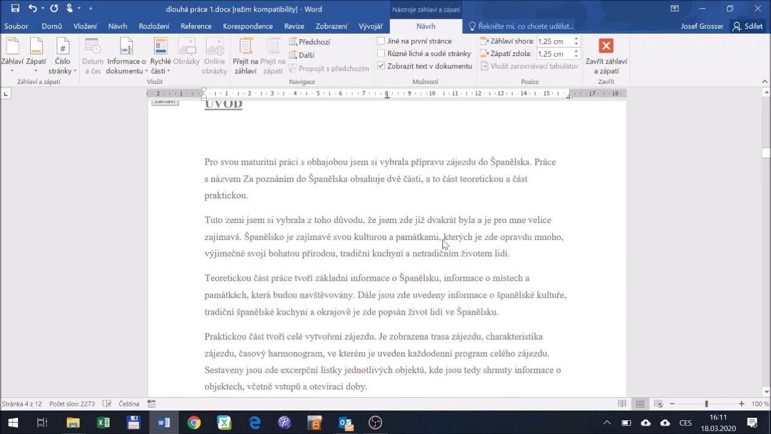Enable Jiné na první stránce checkbox

381,41
